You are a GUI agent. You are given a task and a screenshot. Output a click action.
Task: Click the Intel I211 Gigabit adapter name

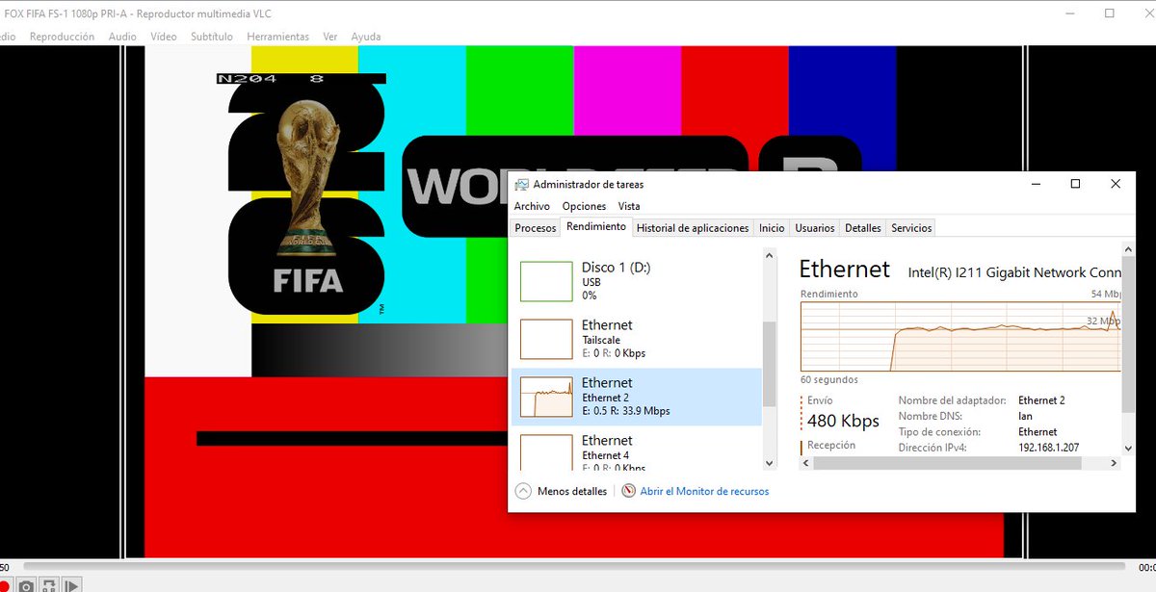click(1014, 272)
